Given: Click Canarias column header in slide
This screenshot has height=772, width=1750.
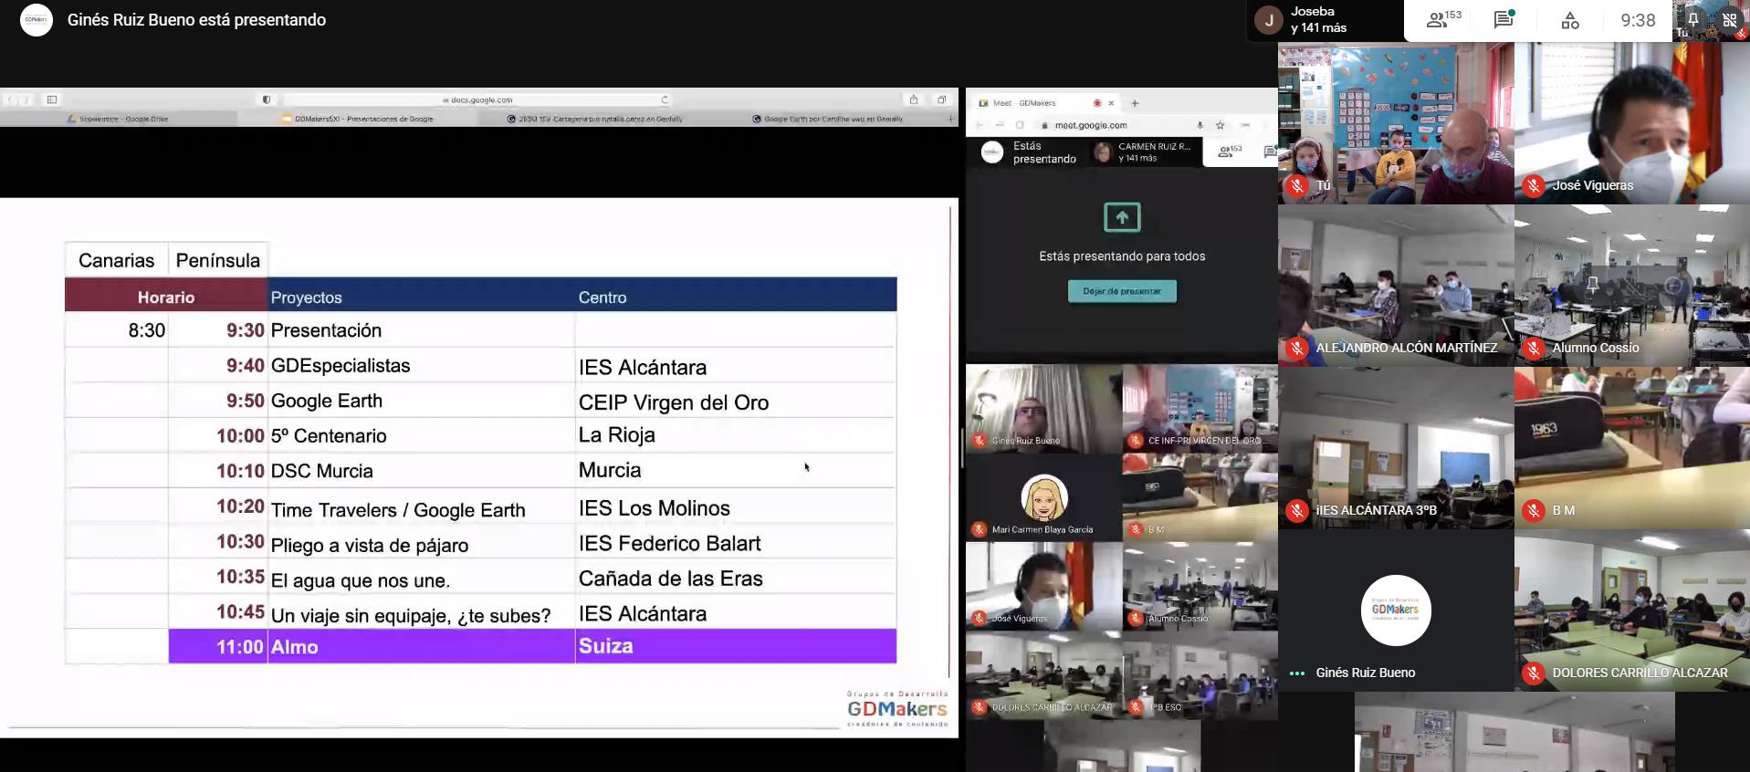Looking at the screenshot, I should tap(117, 260).
